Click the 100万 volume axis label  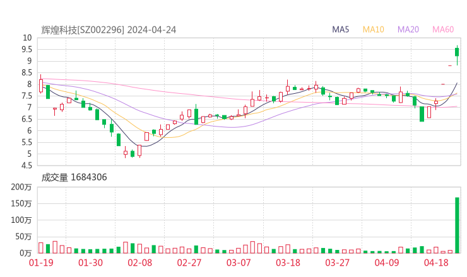pos(21,220)
